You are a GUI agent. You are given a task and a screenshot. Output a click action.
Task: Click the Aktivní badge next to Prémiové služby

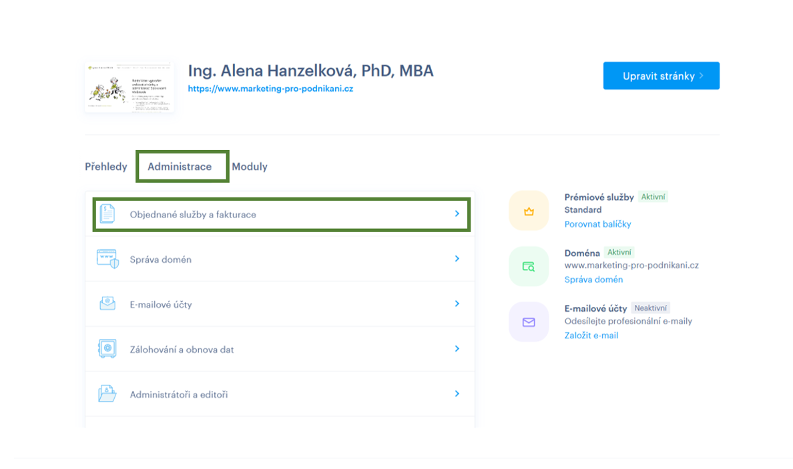(653, 197)
